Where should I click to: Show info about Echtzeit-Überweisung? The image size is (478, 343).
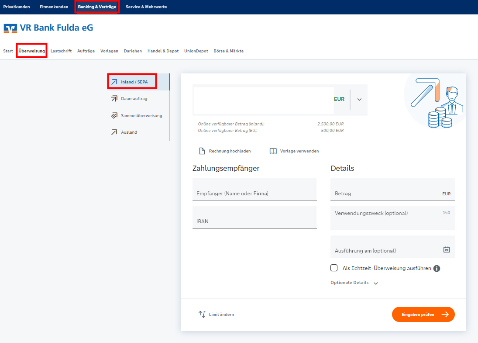437,268
